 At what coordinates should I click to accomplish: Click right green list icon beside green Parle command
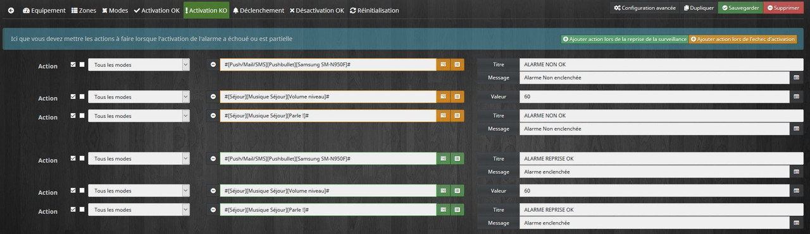click(457, 209)
